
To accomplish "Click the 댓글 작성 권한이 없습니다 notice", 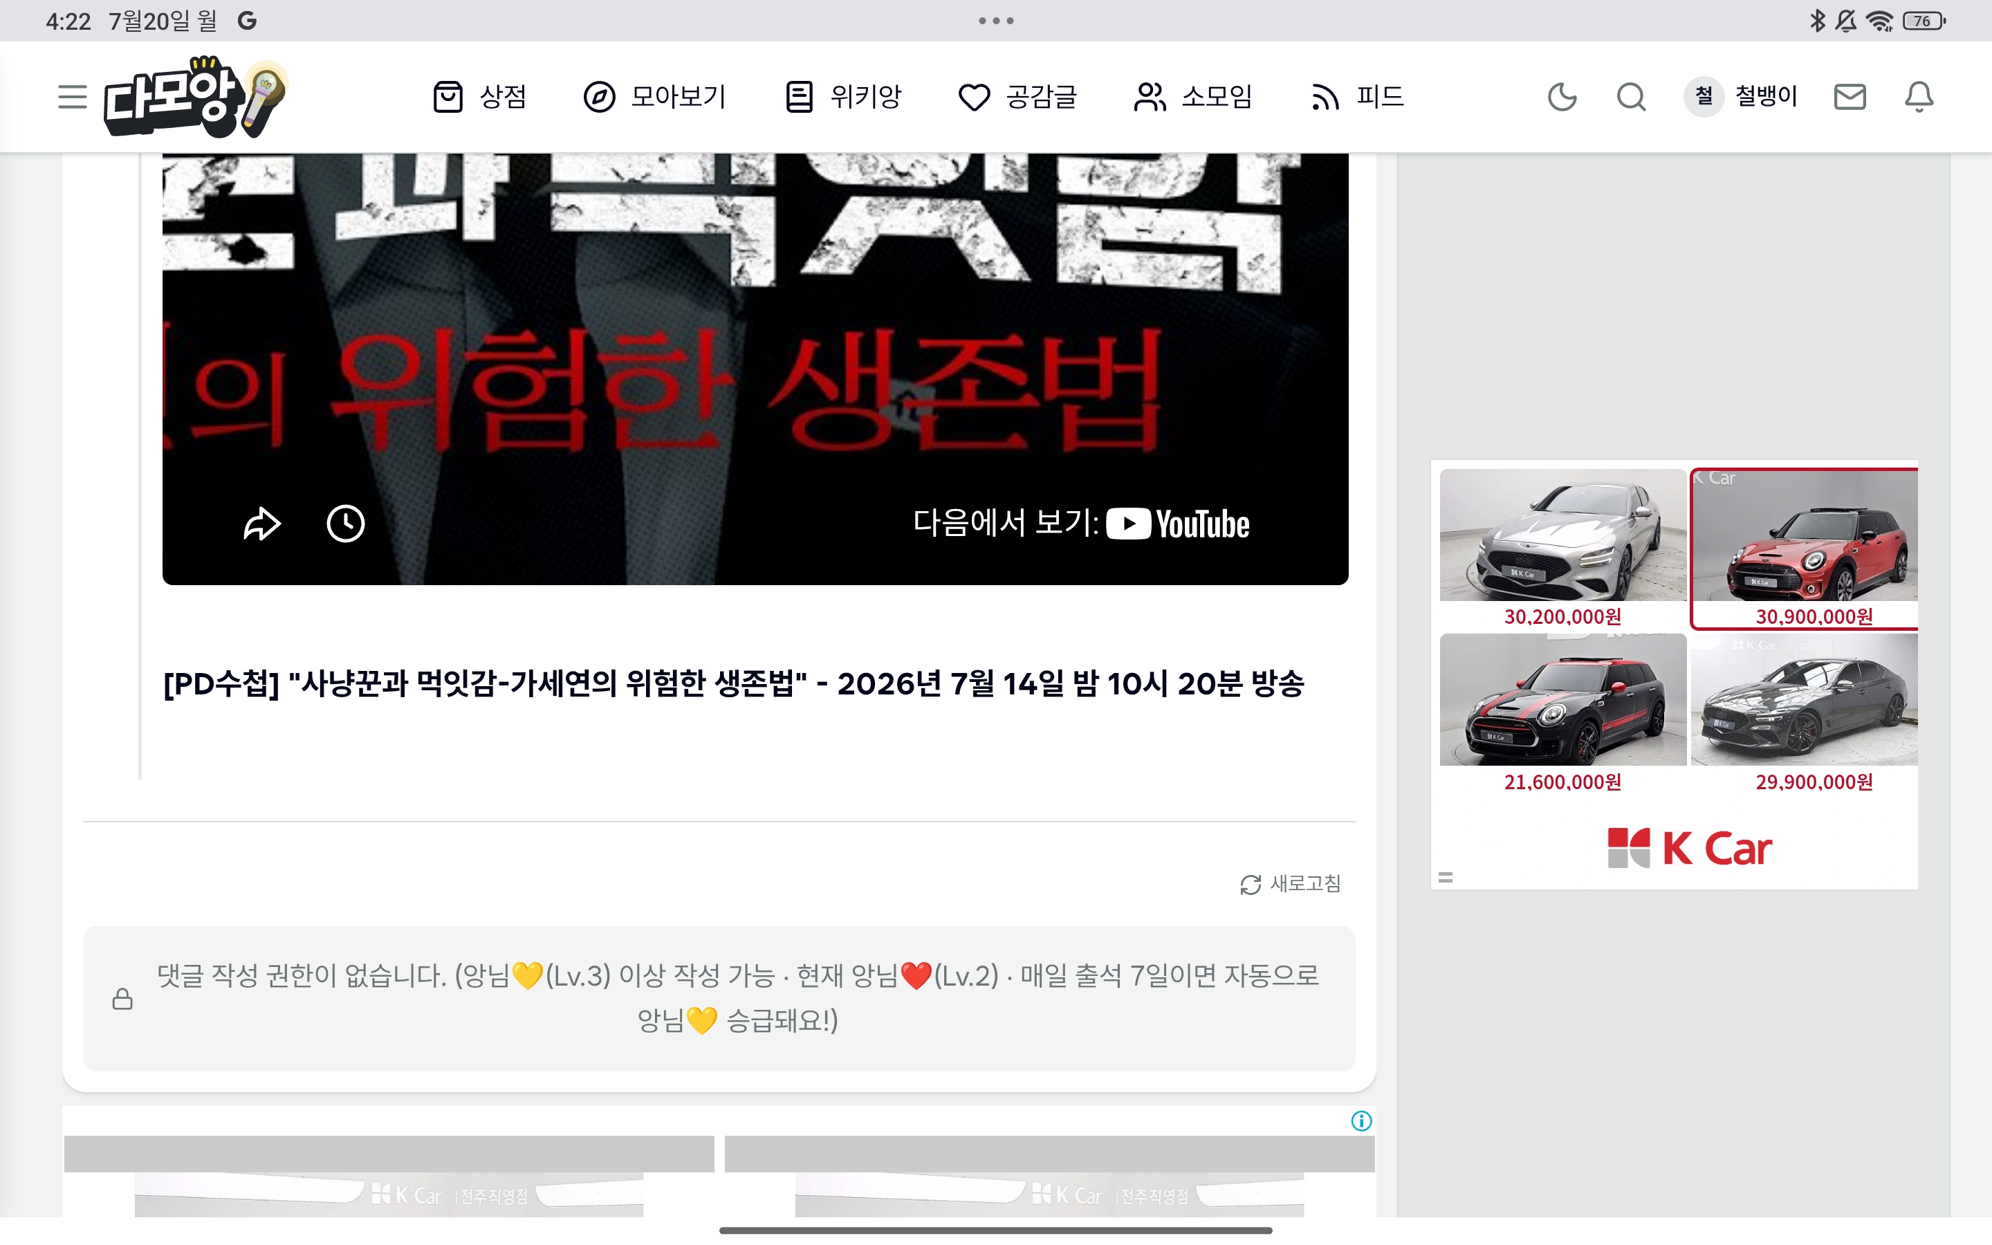I will point(719,998).
